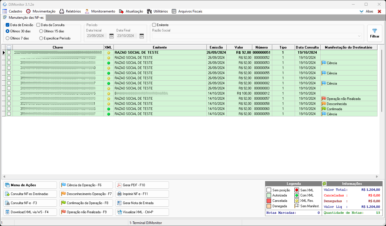Open the Utilitários menu
The image size is (386, 226).
point(157,11)
